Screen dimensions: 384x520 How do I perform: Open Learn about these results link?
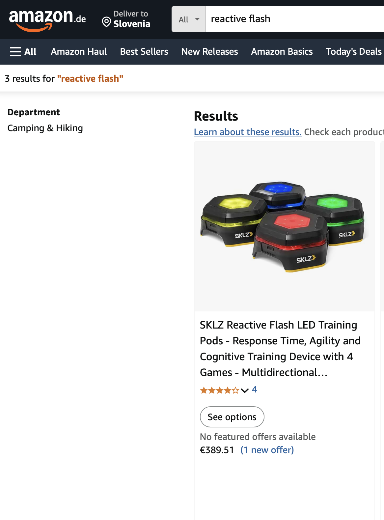[248, 132]
